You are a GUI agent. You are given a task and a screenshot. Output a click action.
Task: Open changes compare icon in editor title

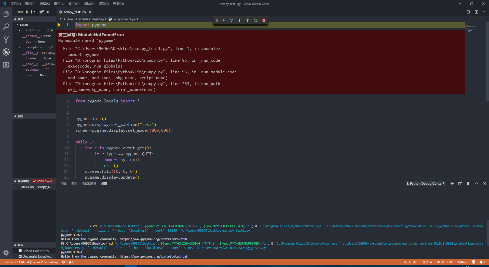click(468, 12)
